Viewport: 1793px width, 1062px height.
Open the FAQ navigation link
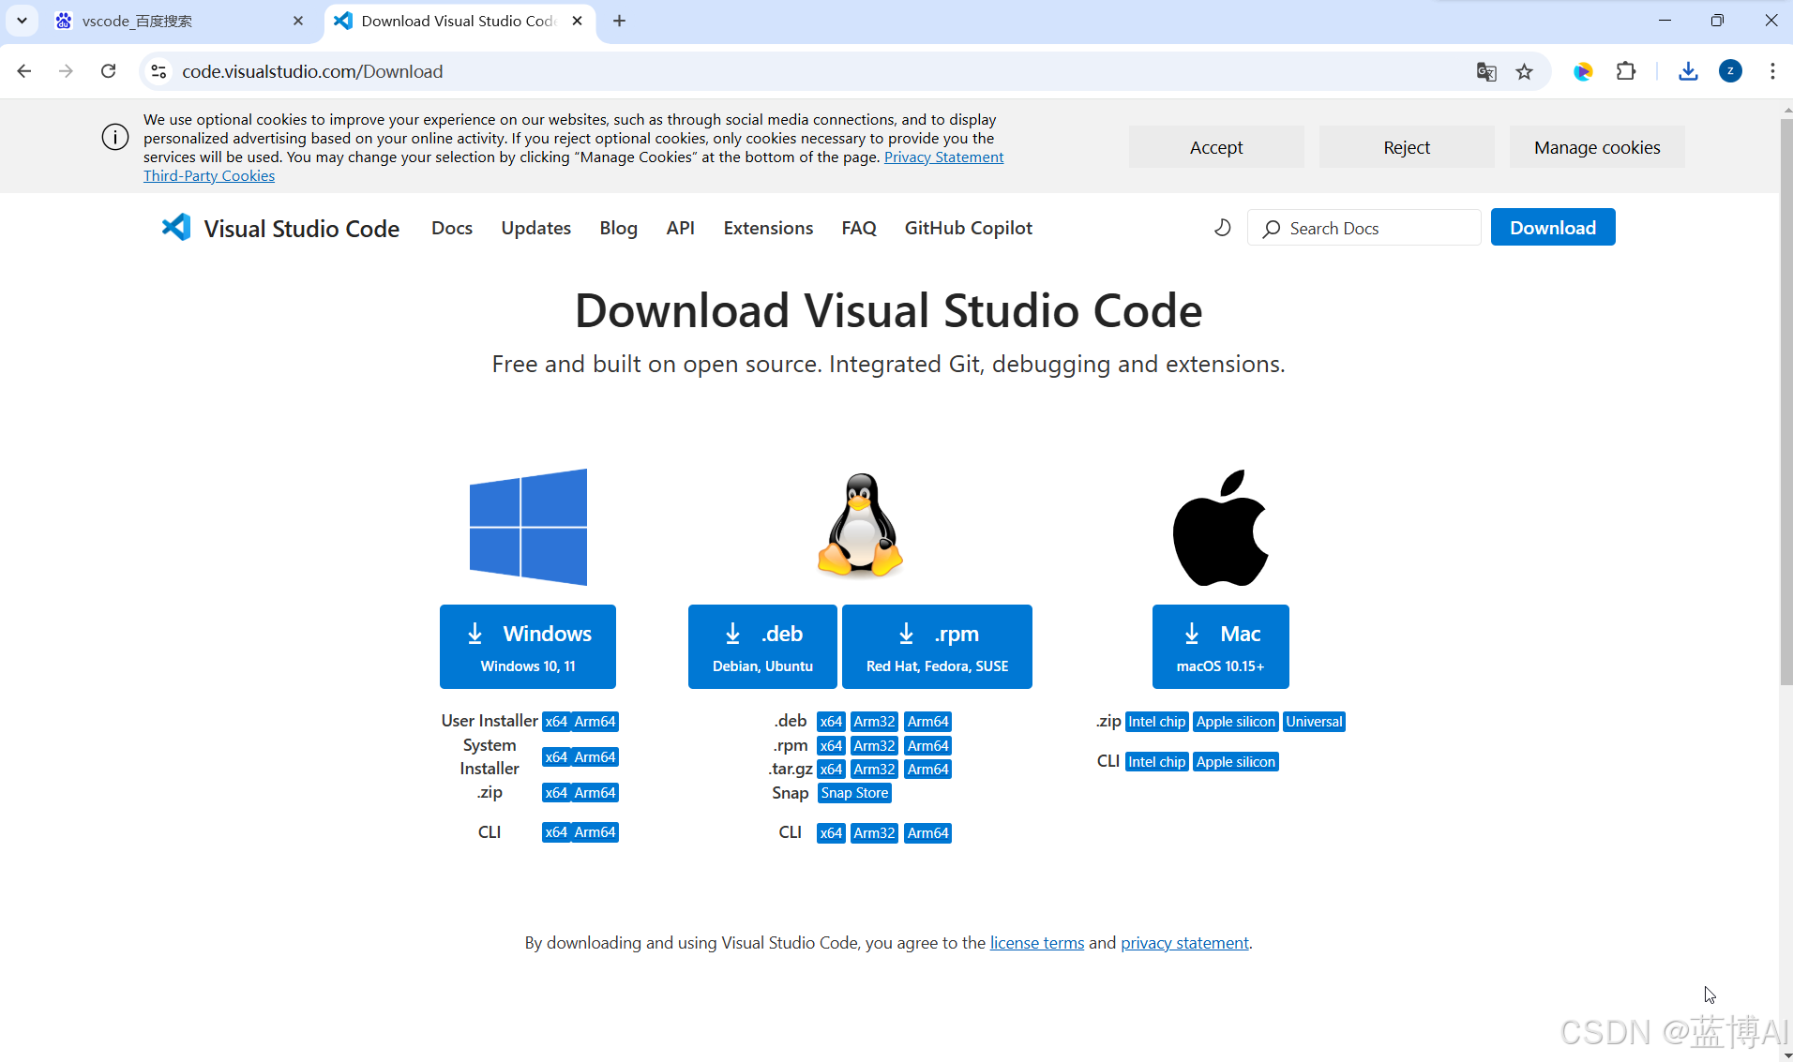coord(859,228)
